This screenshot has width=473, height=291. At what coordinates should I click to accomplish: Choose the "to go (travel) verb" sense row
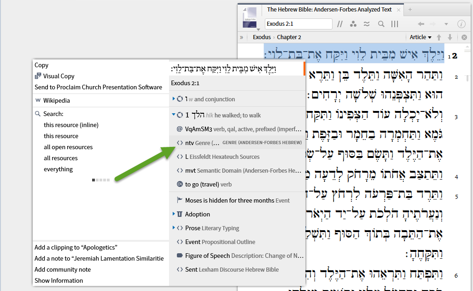click(x=237, y=185)
